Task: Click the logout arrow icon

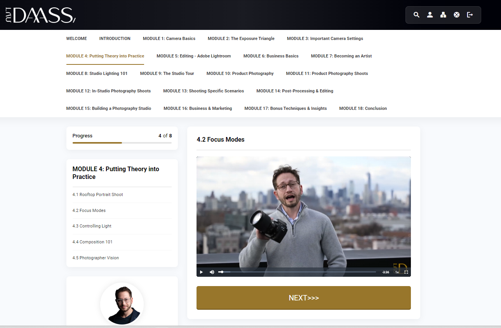Action: point(470,15)
